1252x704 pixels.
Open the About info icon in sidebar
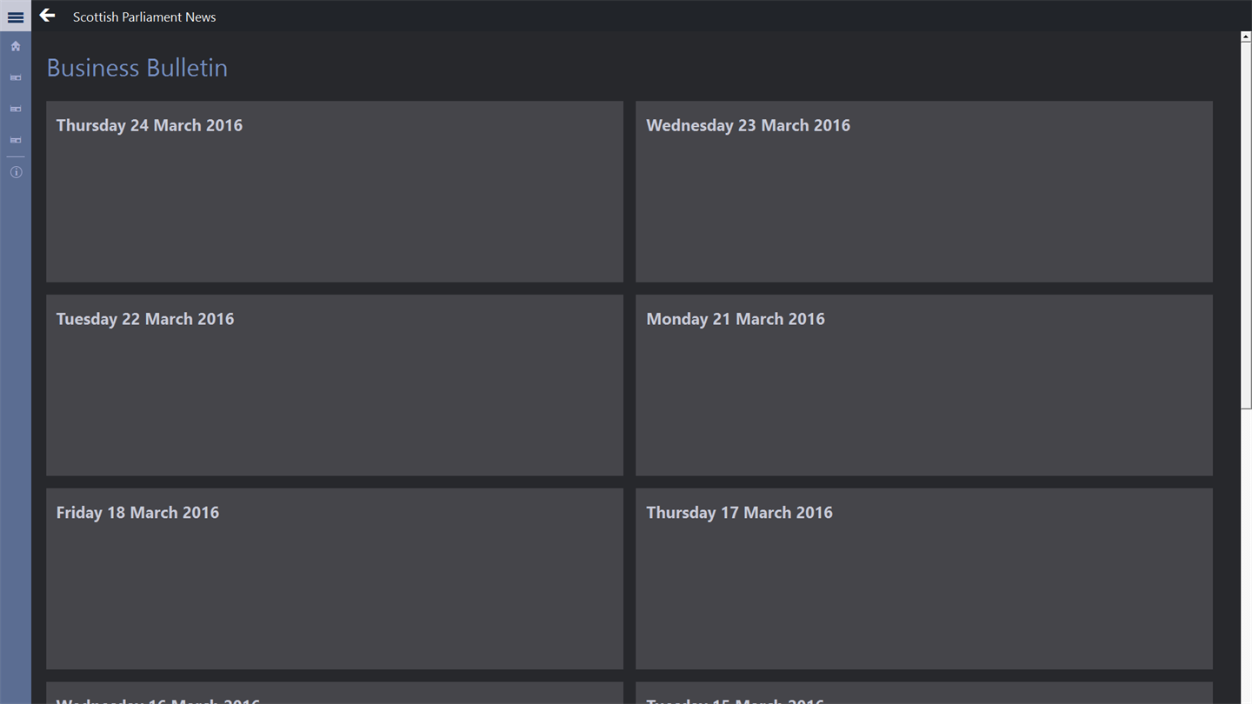coord(16,172)
